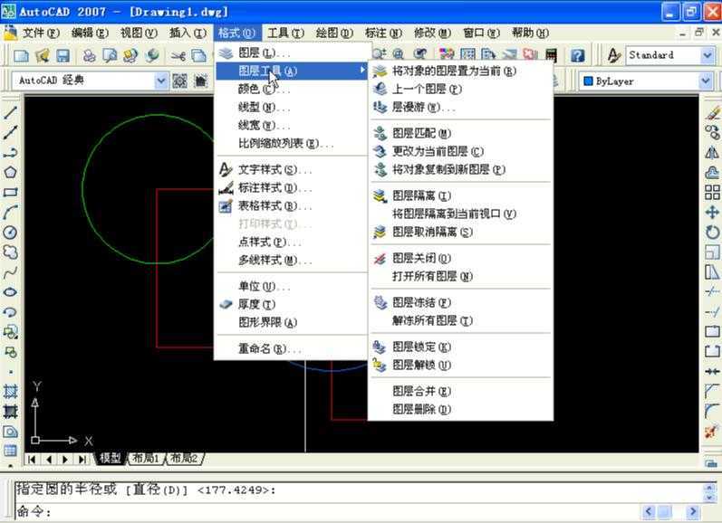Choose 图层合并(E) in submenu
This screenshot has height=523, width=722.
click(x=461, y=391)
